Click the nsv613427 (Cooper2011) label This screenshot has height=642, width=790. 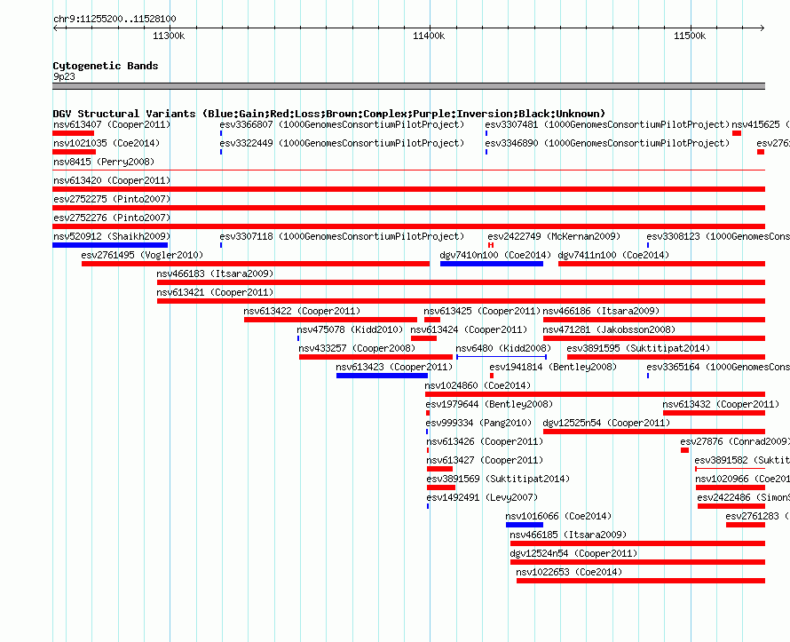485,460
